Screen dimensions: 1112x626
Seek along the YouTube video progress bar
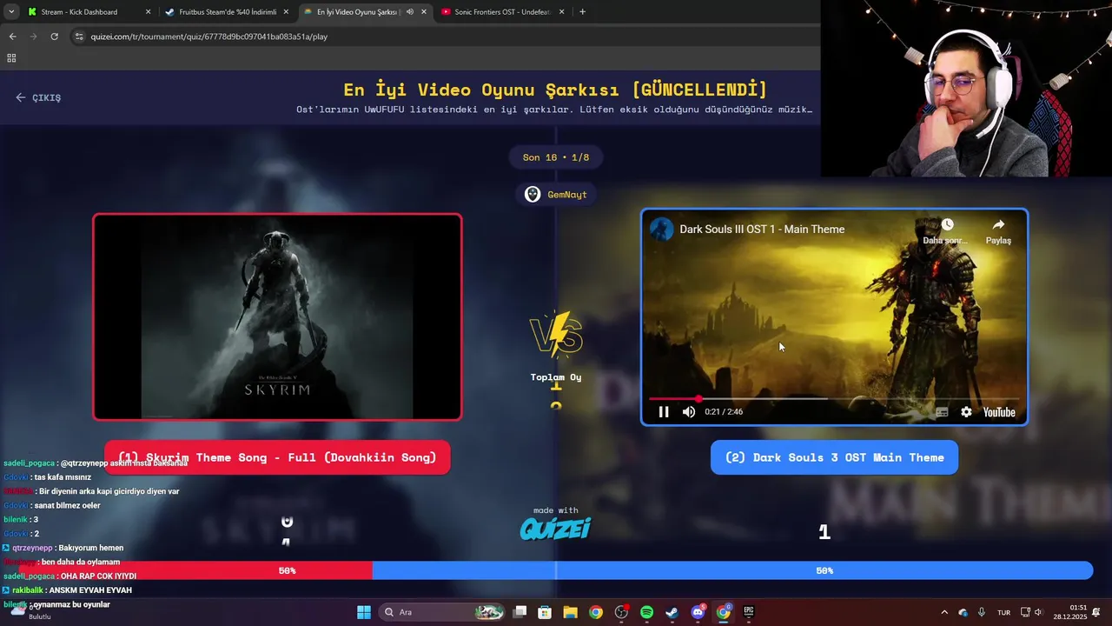click(834, 399)
